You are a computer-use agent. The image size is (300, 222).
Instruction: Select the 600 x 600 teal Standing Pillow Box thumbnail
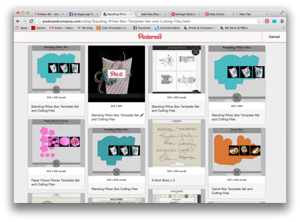pos(237,73)
